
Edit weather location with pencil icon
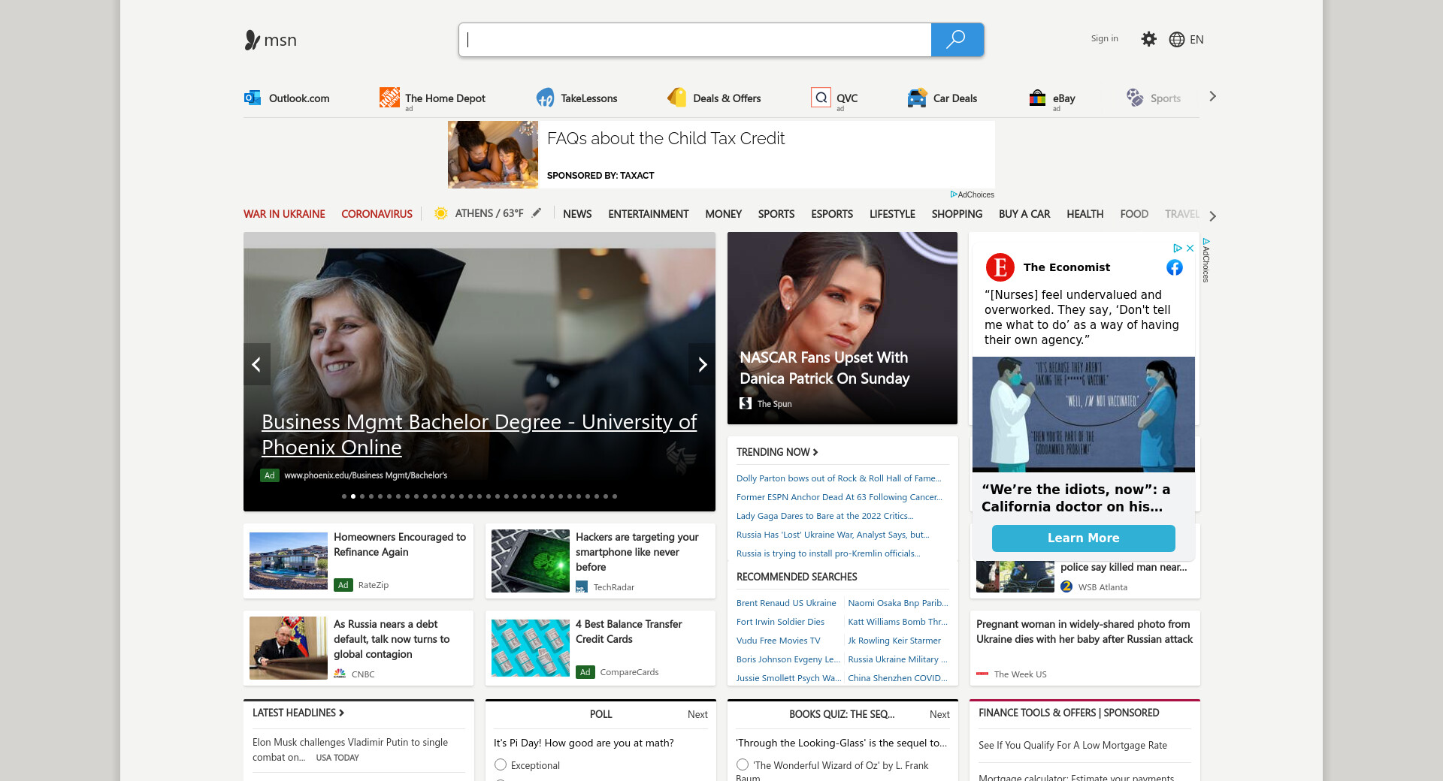(537, 213)
